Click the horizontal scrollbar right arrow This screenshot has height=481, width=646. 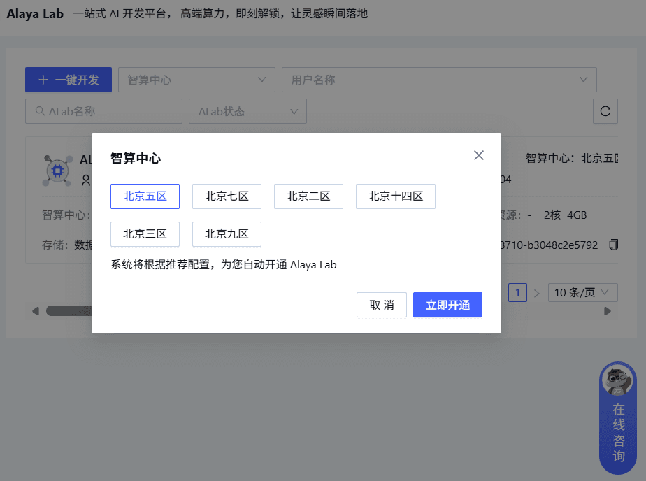608,311
